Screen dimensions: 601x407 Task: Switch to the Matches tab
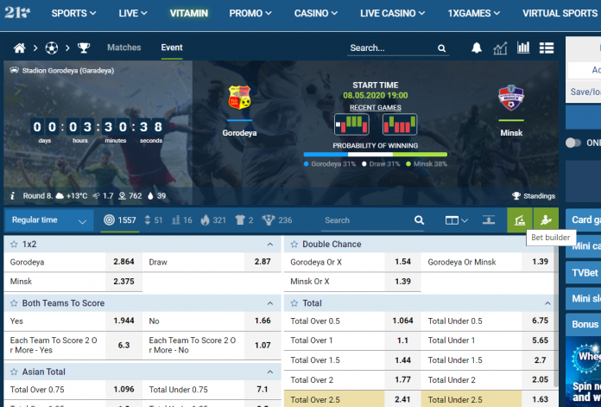point(123,48)
